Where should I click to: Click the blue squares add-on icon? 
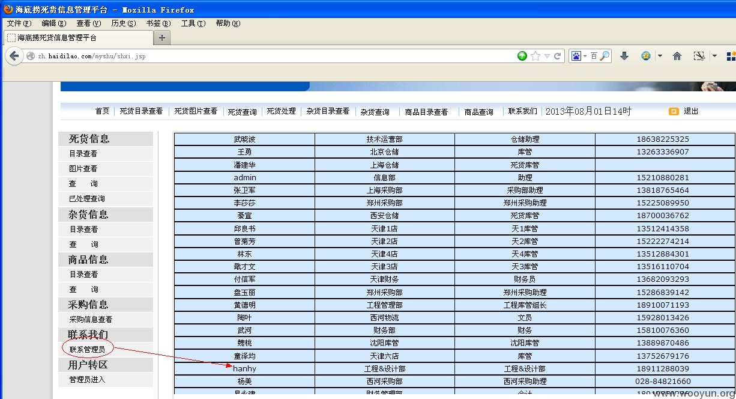(x=731, y=56)
